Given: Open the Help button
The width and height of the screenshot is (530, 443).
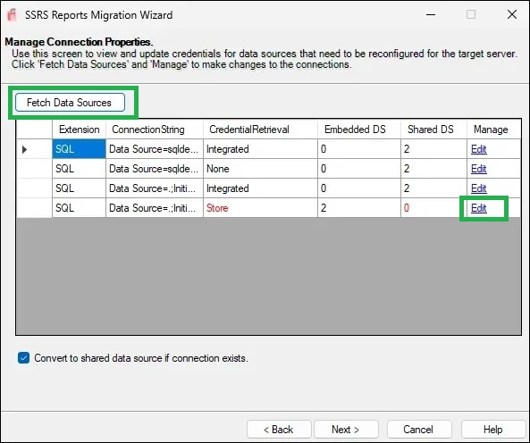Looking at the screenshot, I should (x=493, y=429).
